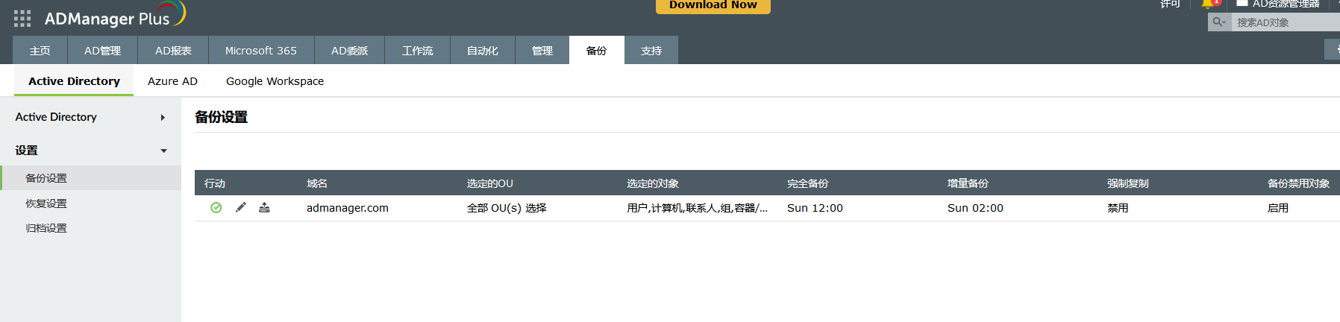1340x322 pixels.
Task: Click the 域名 column header
Action: point(317,183)
